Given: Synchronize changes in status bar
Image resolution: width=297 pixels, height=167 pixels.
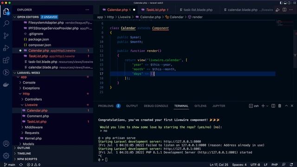Looking at the screenshot, I should (x=21, y=165).
